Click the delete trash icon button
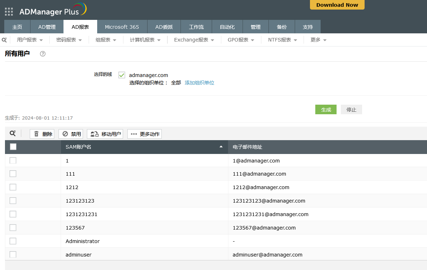This screenshot has height=270, width=427. tap(42, 134)
